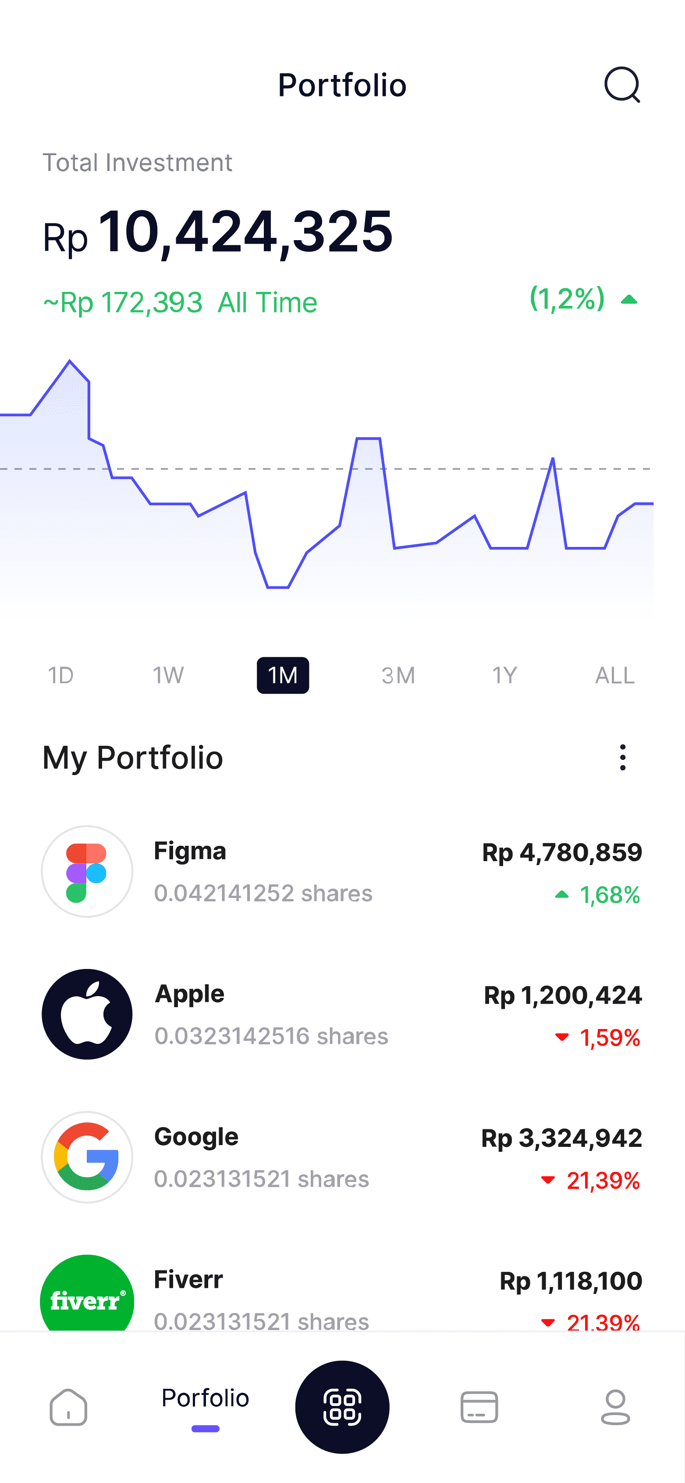The image size is (685, 1483).
Task: Select the 3M chart range
Action: (398, 675)
